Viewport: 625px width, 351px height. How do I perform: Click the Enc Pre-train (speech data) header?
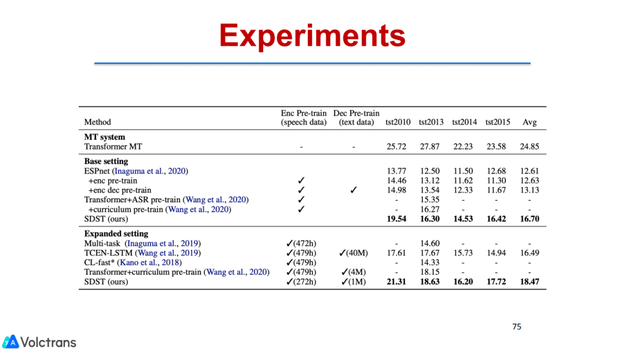tap(303, 117)
